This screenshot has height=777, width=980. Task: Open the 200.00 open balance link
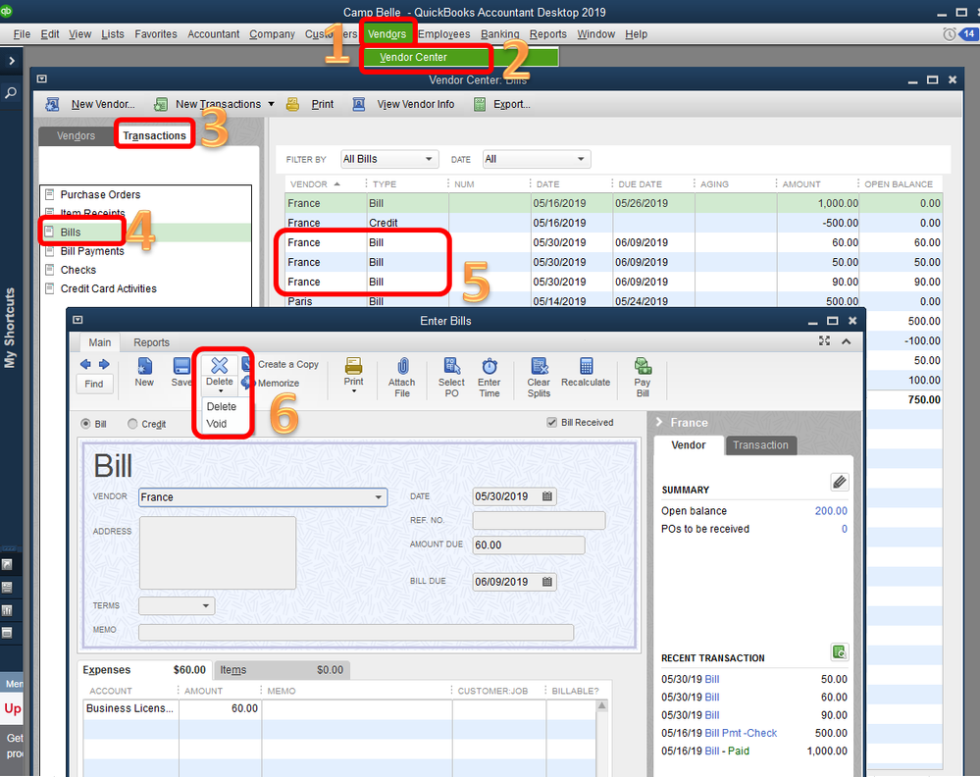pos(831,511)
